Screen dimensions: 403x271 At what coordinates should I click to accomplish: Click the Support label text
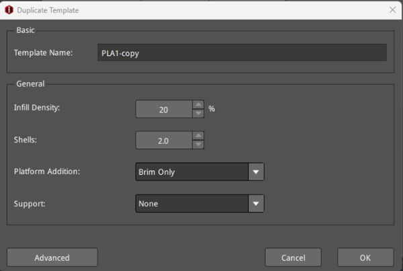(x=30, y=202)
